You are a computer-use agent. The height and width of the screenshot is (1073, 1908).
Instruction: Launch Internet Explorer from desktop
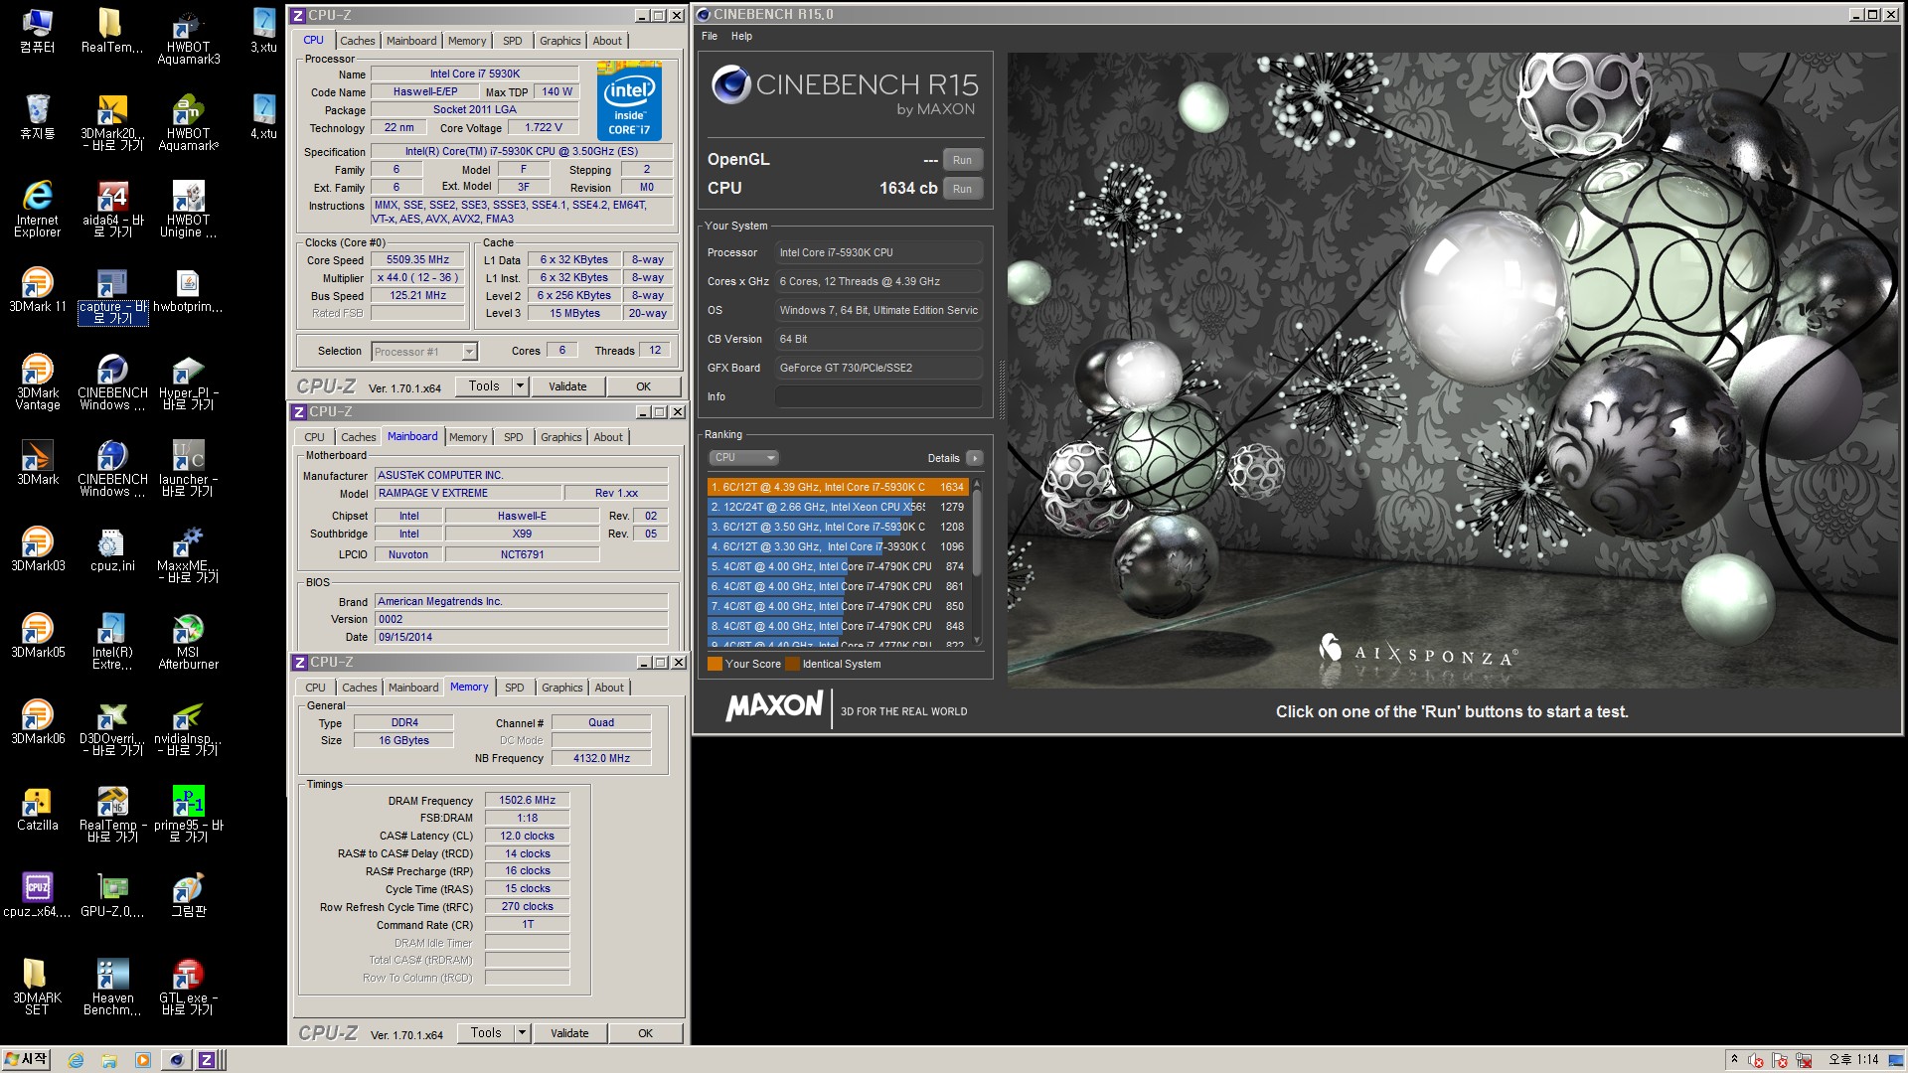point(38,210)
